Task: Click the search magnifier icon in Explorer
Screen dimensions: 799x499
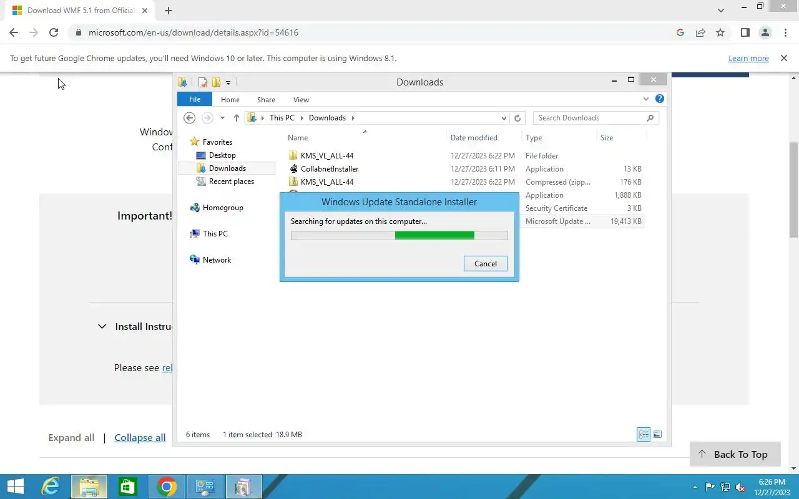Action: tap(650, 118)
